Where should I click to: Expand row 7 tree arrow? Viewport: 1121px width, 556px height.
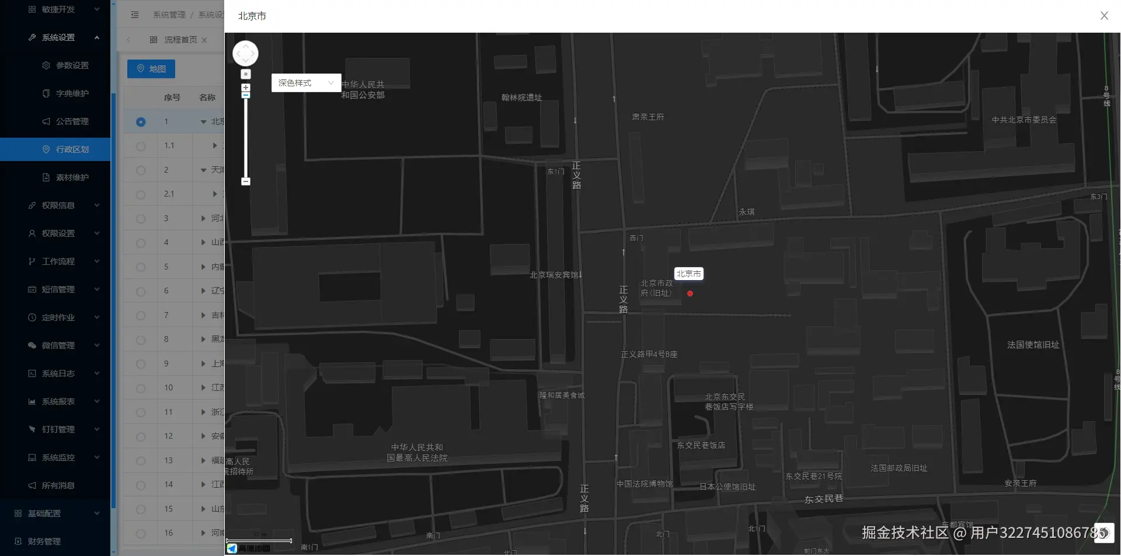point(203,316)
